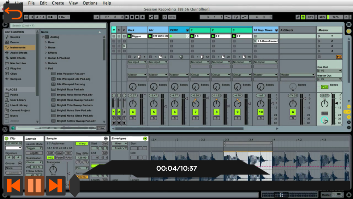Toggle the computer MIDI keyboard icon

303,17
